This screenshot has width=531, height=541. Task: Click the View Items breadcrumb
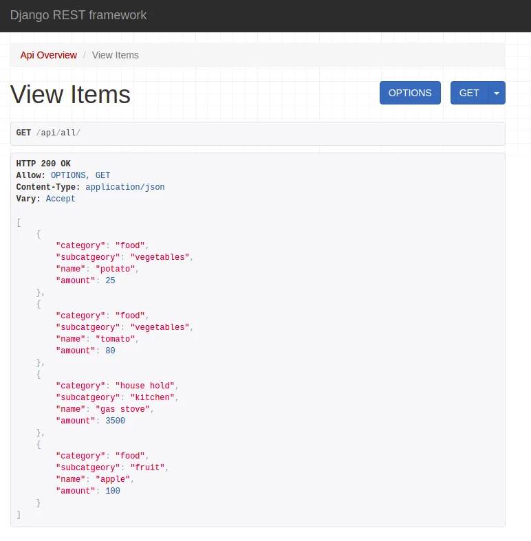point(115,55)
